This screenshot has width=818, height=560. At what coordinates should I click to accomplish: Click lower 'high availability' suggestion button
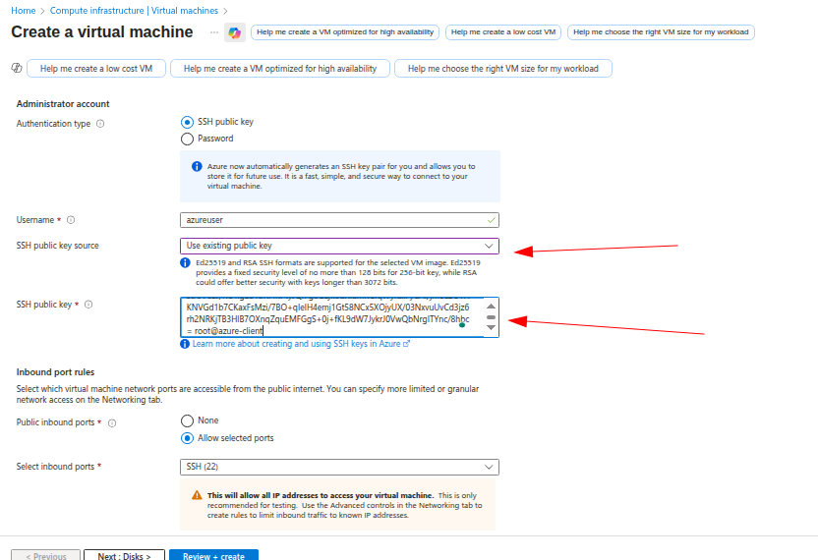point(280,69)
